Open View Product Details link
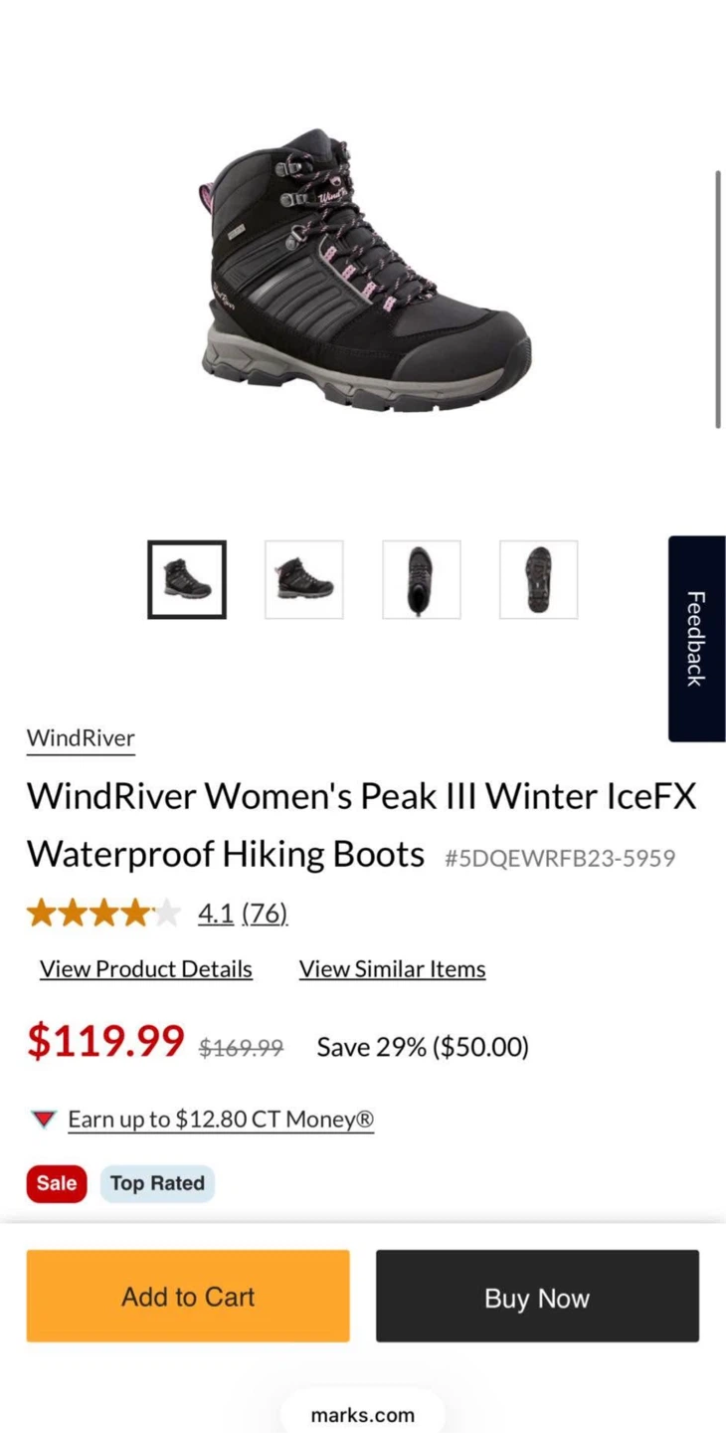 click(146, 969)
